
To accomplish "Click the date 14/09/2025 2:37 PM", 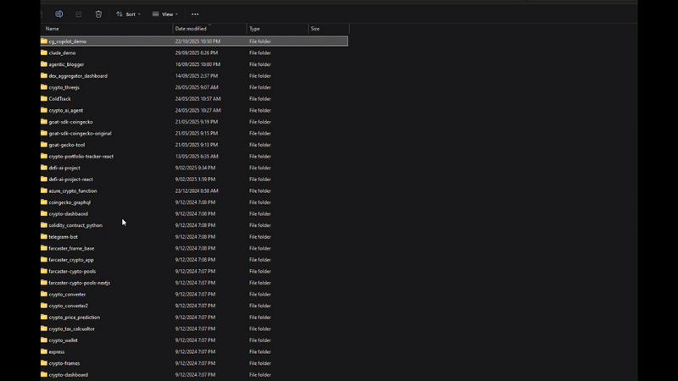I will click(x=197, y=75).
